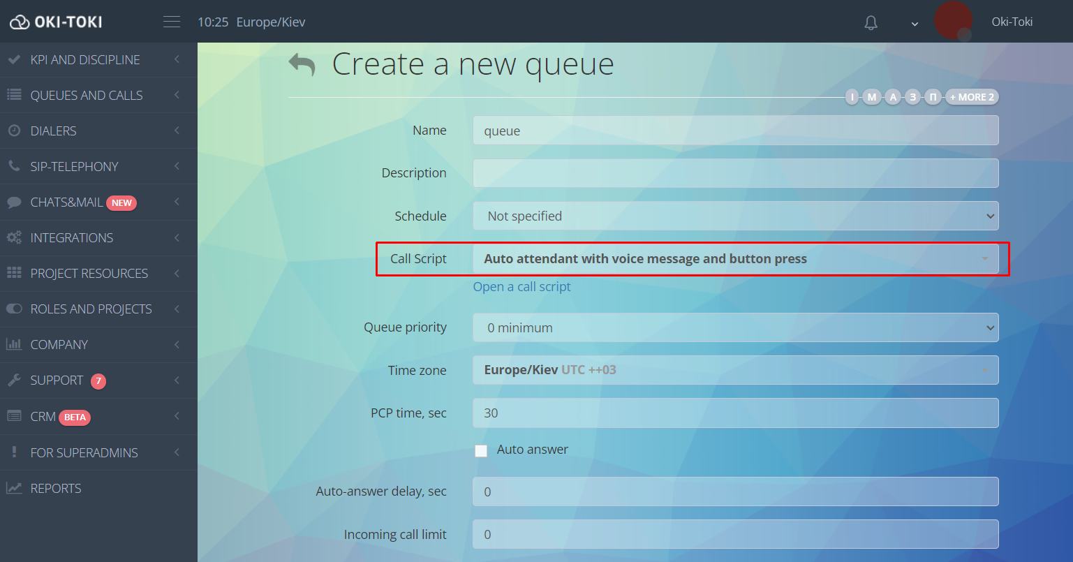Click into the Description field
1073x562 pixels.
click(x=735, y=173)
